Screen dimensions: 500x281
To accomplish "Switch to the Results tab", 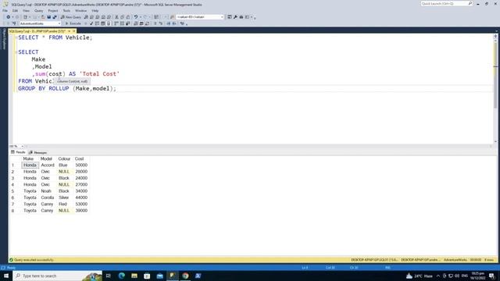I will (x=18, y=152).
